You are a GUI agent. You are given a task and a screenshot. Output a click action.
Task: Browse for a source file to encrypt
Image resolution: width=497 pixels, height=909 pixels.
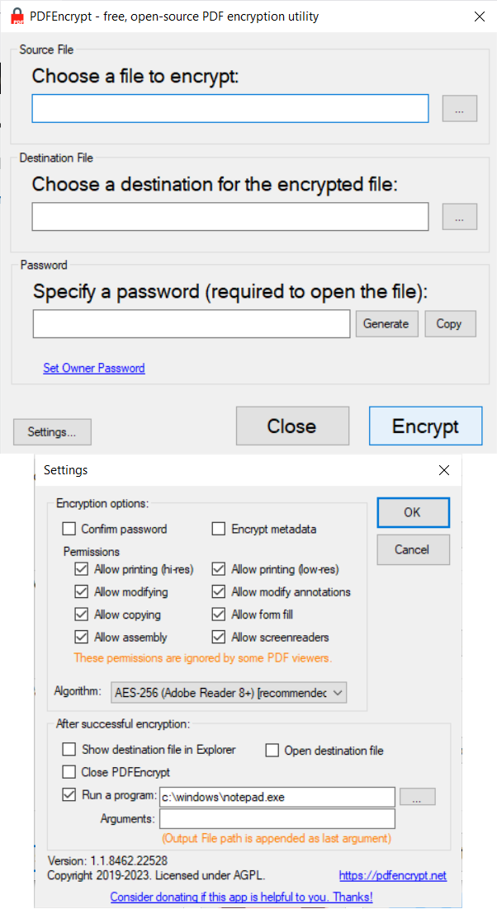[x=459, y=108]
